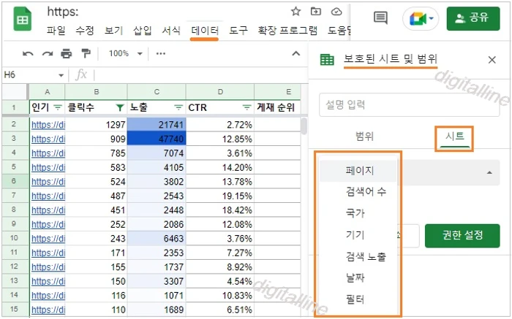Image resolution: width=512 pixels, height=319 pixels.
Task: Start a Google Meet call
Action: 421,18
